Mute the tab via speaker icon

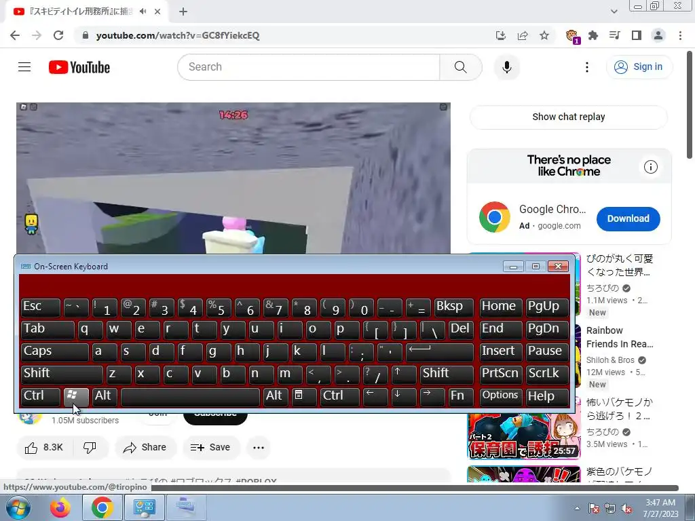tap(143, 12)
